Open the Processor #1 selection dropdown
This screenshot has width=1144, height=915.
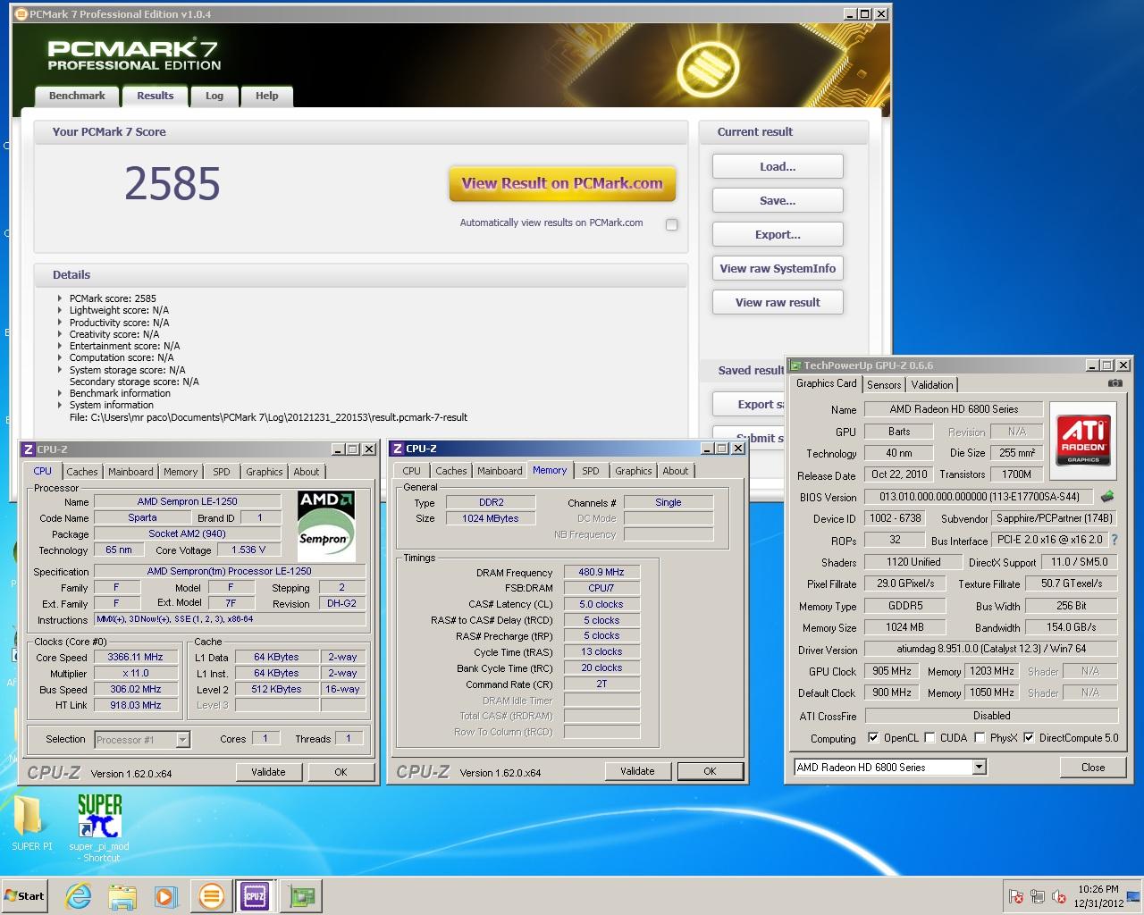pos(182,739)
